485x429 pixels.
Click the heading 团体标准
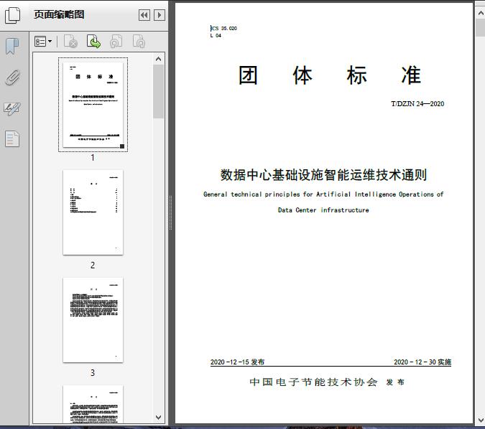(x=329, y=75)
